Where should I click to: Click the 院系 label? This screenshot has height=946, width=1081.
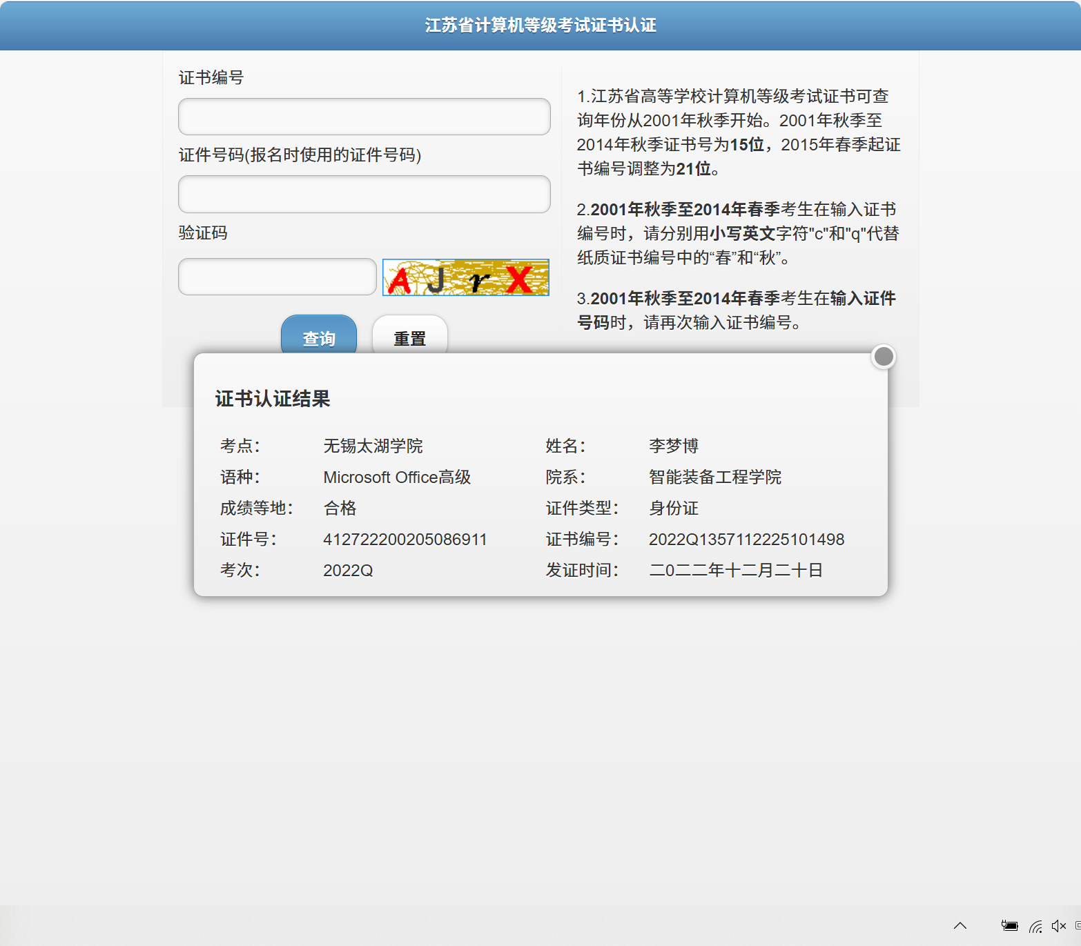(565, 477)
